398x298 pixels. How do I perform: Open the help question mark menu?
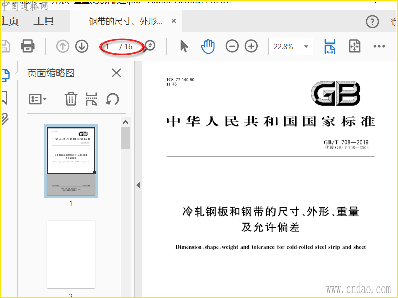(x=372, y=22)
